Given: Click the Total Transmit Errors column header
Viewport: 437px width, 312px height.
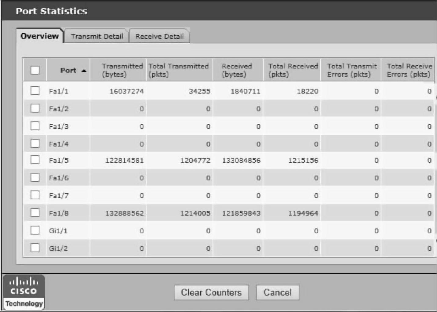Looking at the screenshot, I should pyautogui.click(x=351, y=70).
